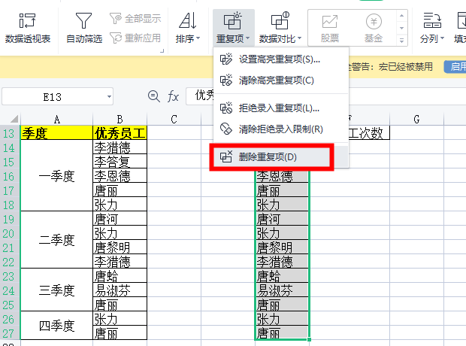This screenshot has width=466, height=346.
Task: Expand the 排序 dropdown arrow
Action: [x=198, y=38]
